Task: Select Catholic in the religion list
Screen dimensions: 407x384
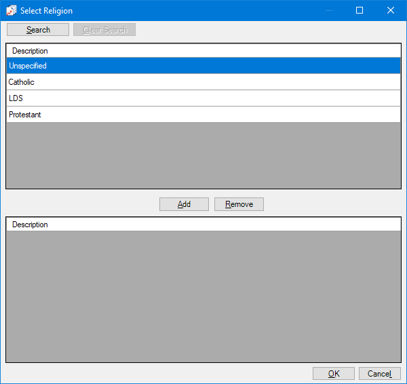Action: (x=203, y=82)
